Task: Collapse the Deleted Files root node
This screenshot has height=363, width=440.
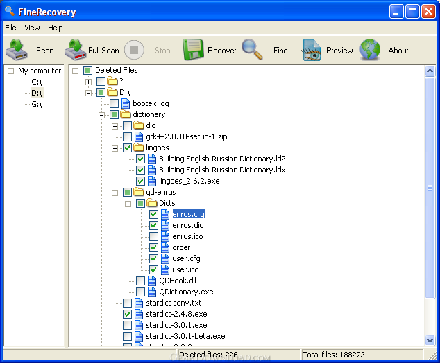Action: click(x=75, y=71)
